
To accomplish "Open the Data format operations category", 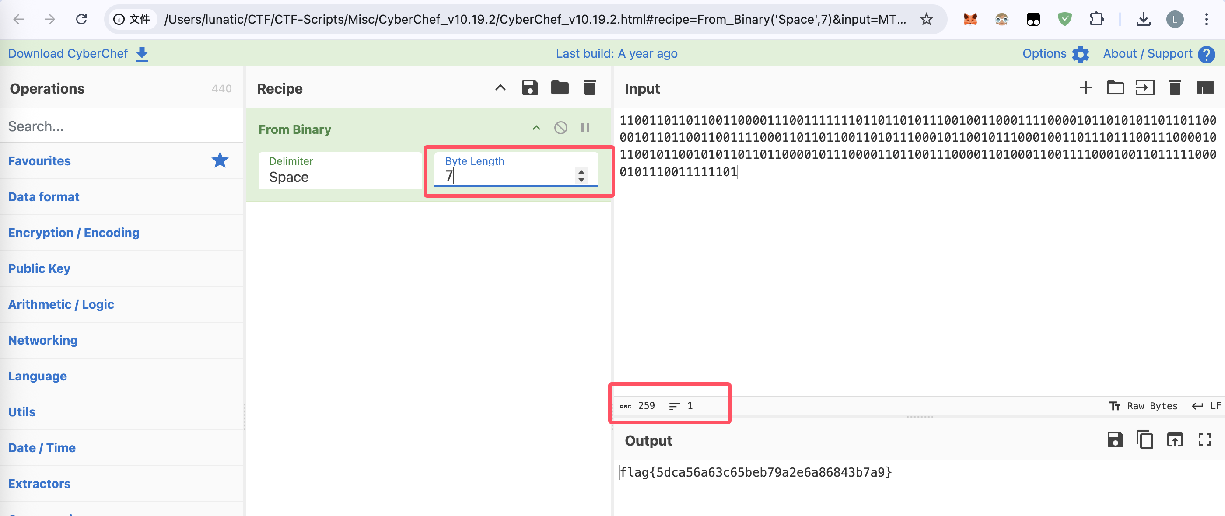I will pos(44,197).
